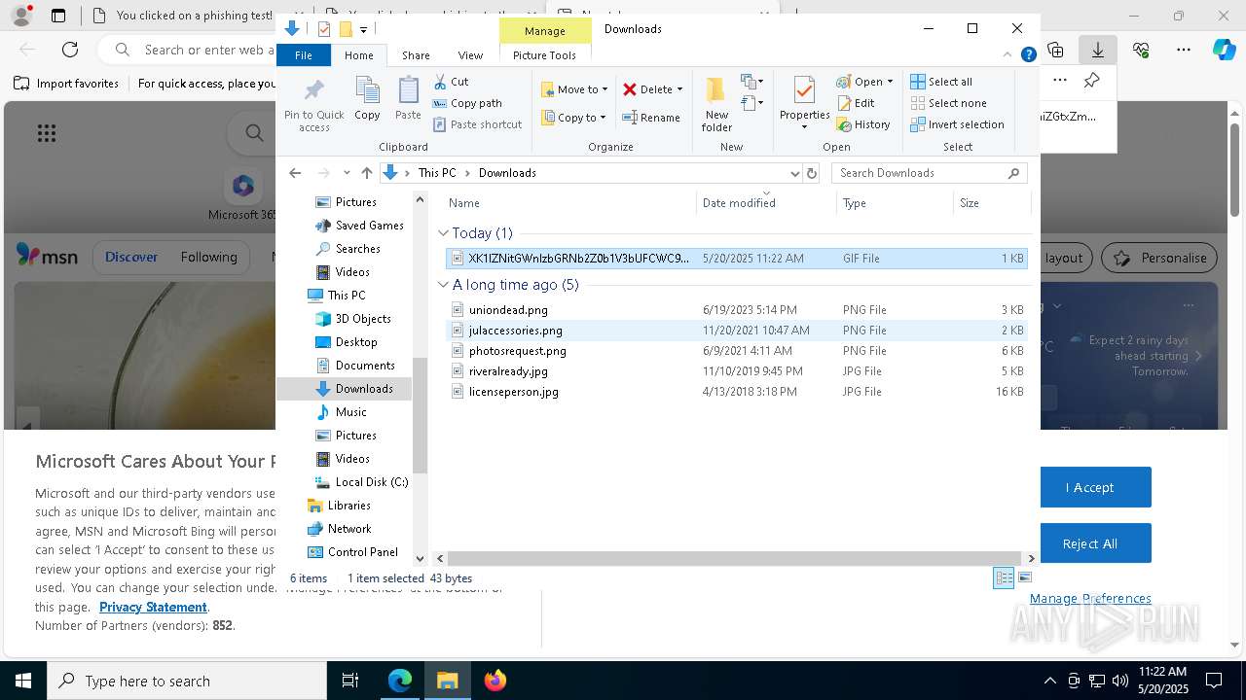The width and height of the screenshot is (1246, 700).
Task: Create a New folder
Action: 716,105
